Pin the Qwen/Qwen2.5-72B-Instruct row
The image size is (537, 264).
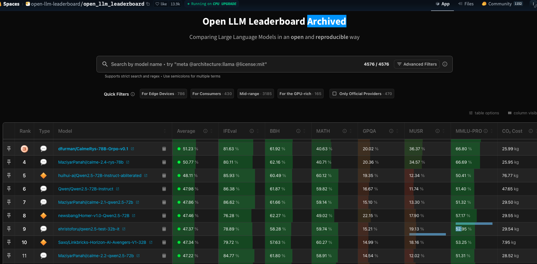point(9,189)
